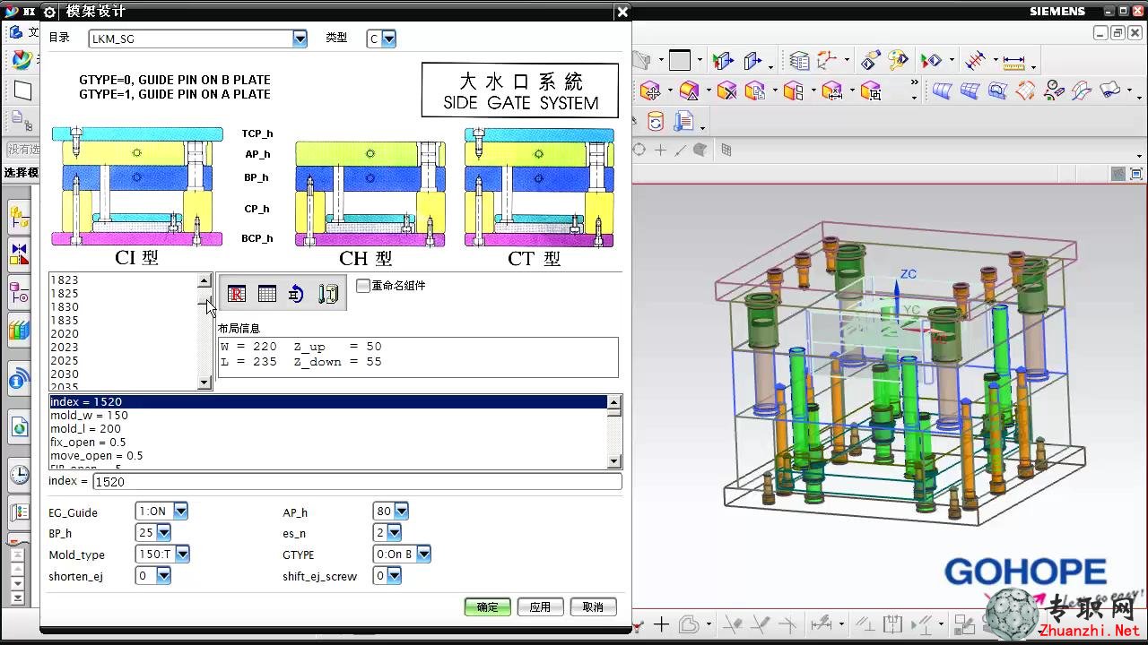
Task: Click the parameter list scroll-down arrow
Action: [614, 461]
